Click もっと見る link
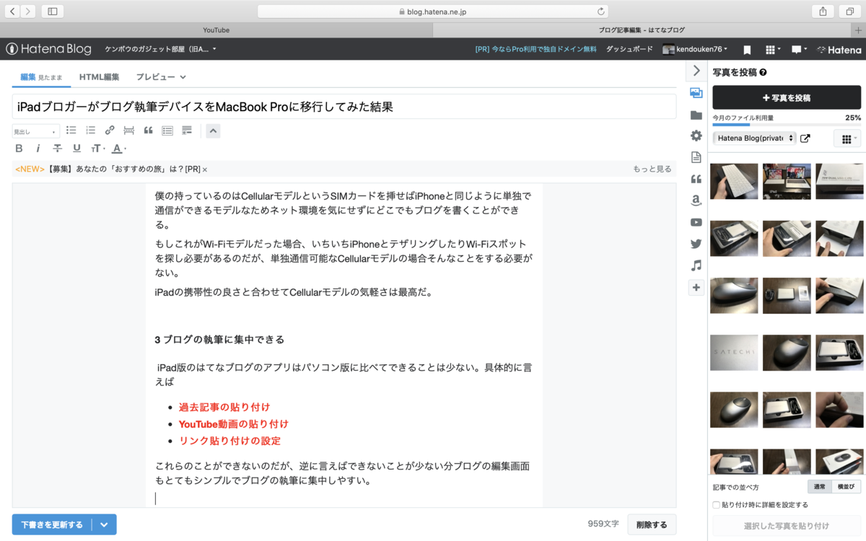Viewport: 866px width, 541px height. 652,169
